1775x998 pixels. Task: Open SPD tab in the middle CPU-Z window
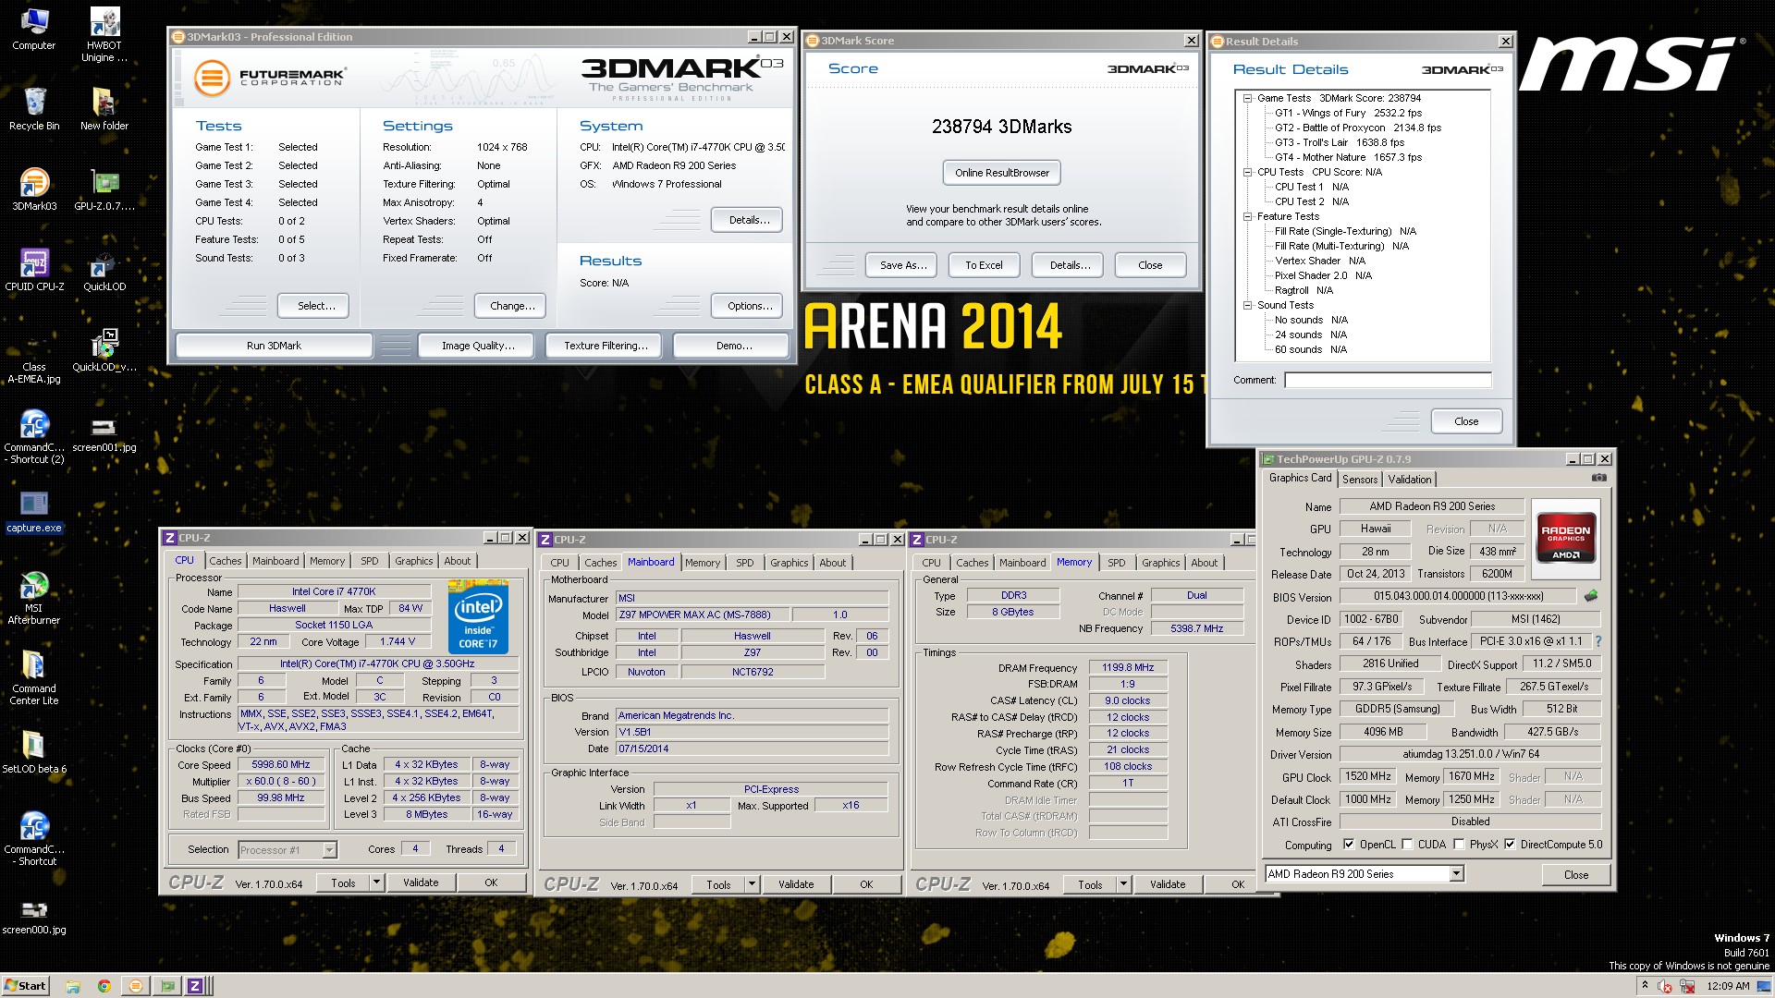pos(744,563)
